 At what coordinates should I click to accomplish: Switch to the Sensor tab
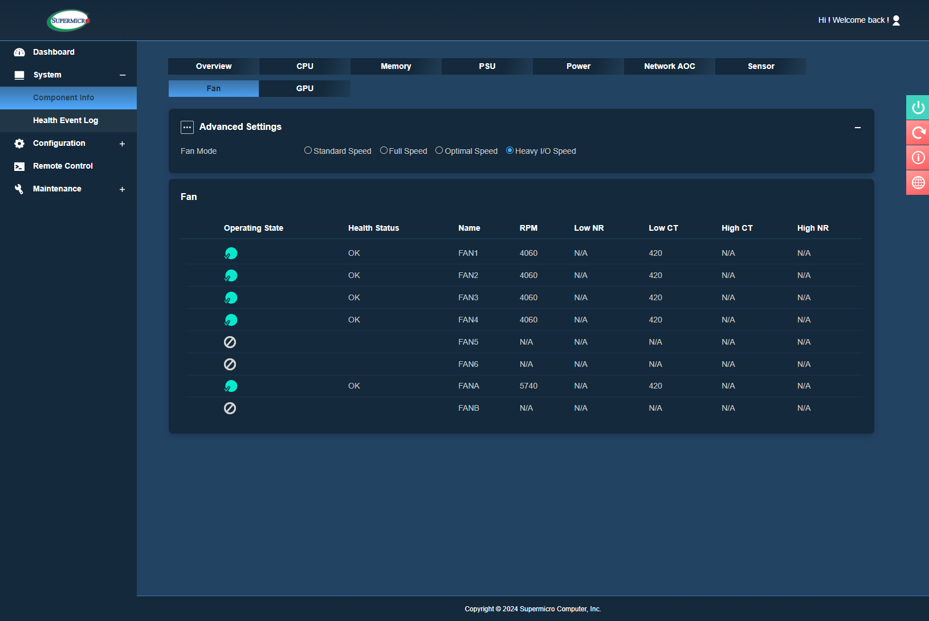coord(761,66)
